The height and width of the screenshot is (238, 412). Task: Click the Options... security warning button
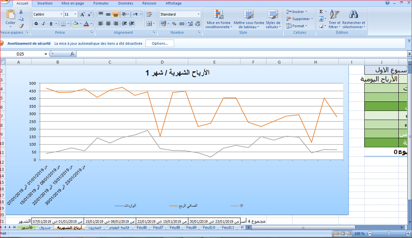160,44
